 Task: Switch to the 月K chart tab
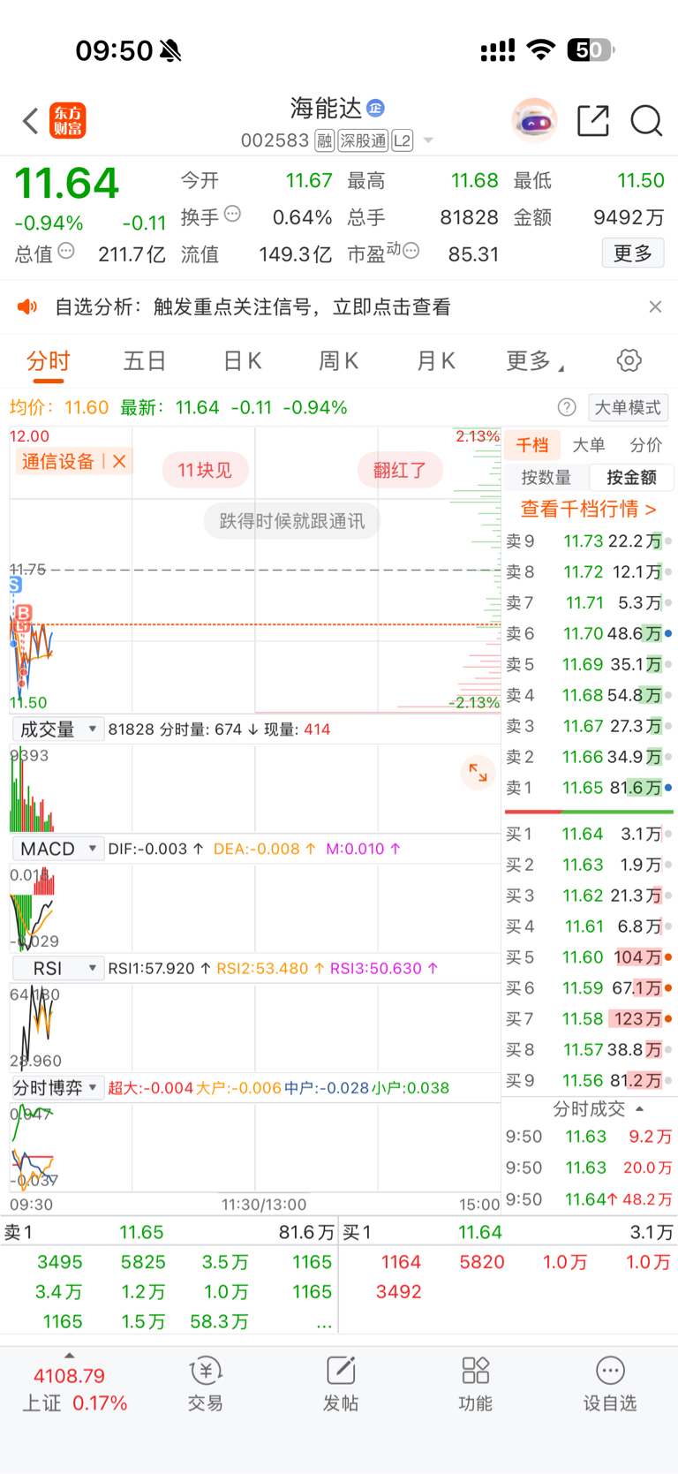[x=435, y=361]
